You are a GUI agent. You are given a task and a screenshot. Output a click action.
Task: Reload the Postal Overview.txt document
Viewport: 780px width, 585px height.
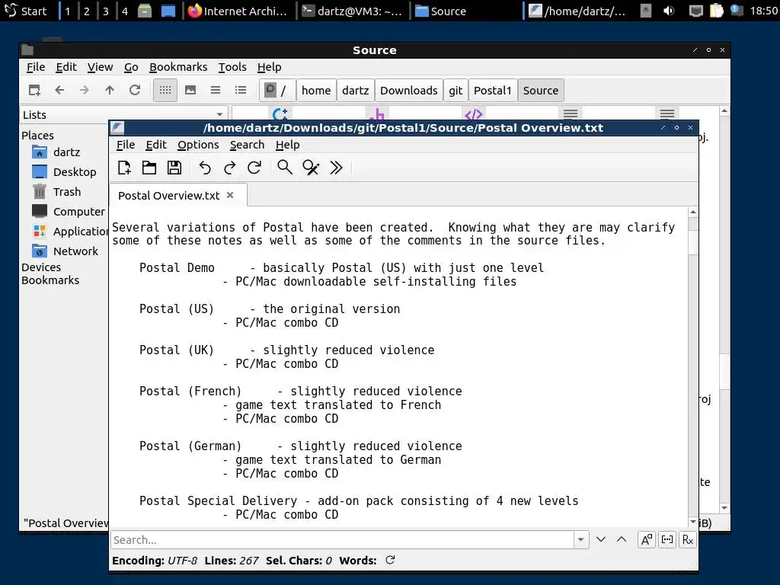[254, 168]
